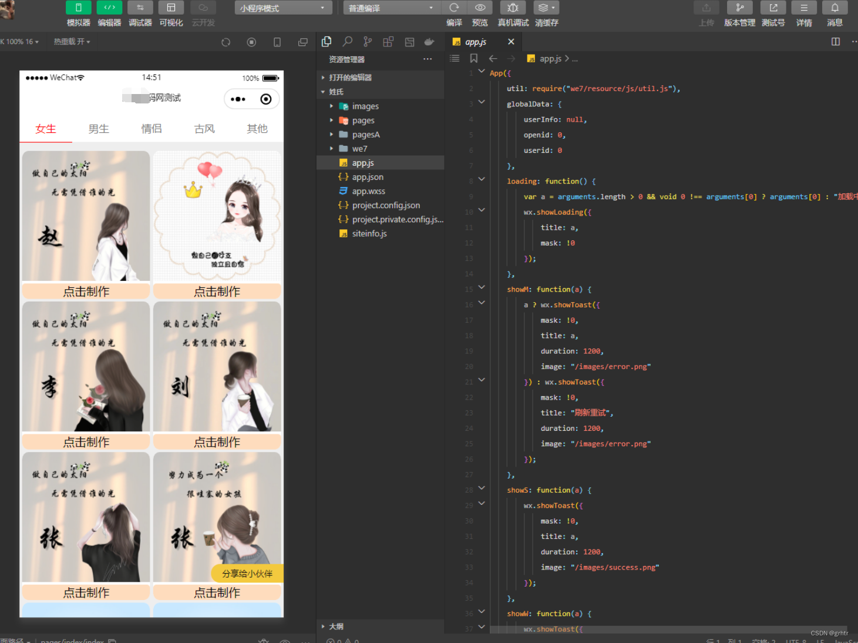The image size is (858, 643).
Task: Collapse code fold at line 15 showM
Action: (482, 287)
